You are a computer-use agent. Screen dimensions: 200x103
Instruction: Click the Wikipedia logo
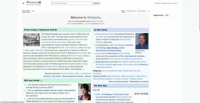(34, 3)
